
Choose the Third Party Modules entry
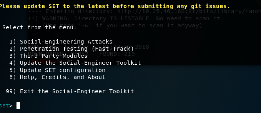(48, 56)
